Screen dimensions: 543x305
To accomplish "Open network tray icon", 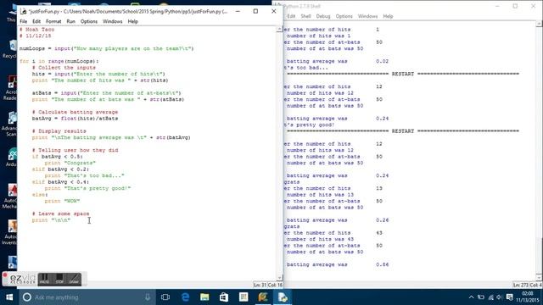I will [490, 297].
